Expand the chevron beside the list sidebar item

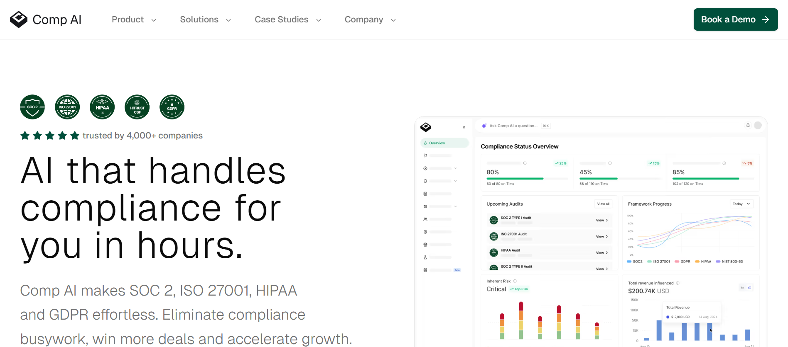click(x=456, y=206)
